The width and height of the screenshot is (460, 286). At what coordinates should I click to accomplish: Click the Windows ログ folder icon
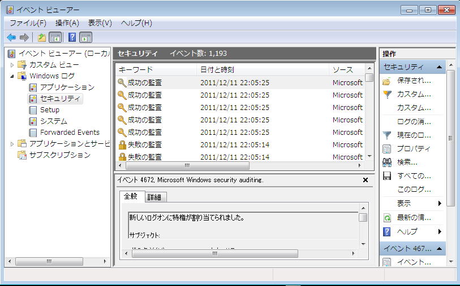[x=22, y=76]
